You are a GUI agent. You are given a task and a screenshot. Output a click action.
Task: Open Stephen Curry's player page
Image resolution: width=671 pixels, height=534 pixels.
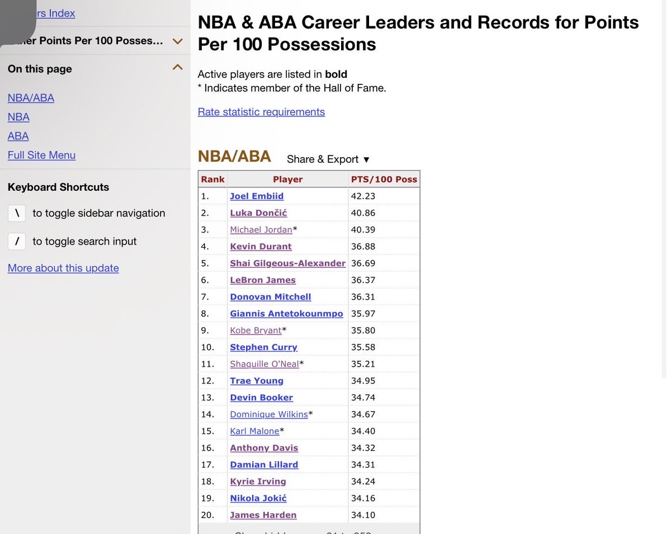click(263, 347)
